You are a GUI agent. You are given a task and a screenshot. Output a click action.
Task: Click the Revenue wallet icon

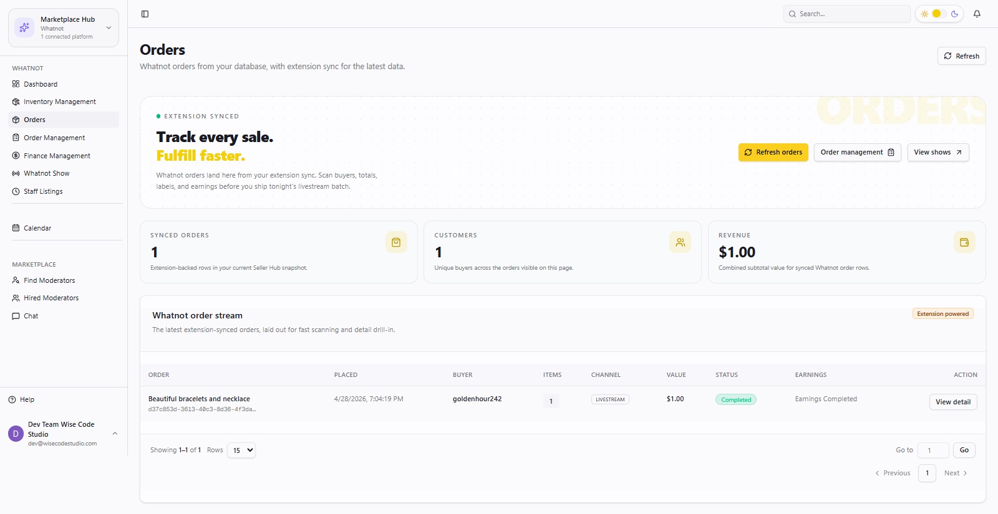tap(964, 242)
